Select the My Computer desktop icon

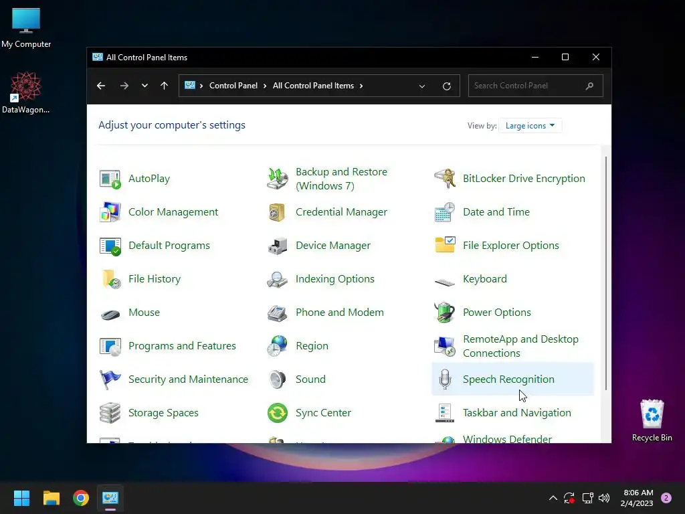pos(26,27)
